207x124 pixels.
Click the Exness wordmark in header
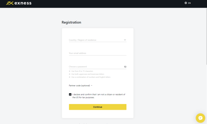coord(23,3)
